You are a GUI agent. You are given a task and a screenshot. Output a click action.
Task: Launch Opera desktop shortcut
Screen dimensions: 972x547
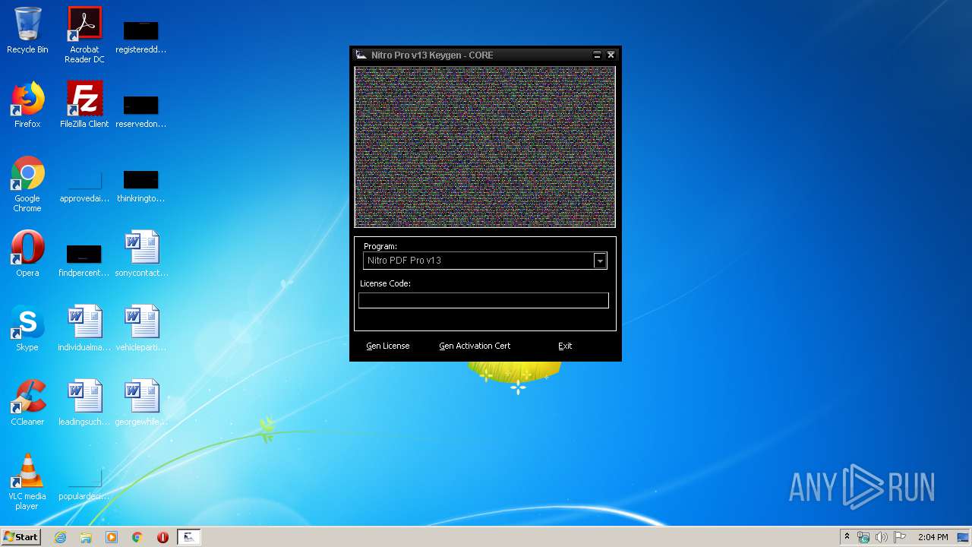[27, 254]
